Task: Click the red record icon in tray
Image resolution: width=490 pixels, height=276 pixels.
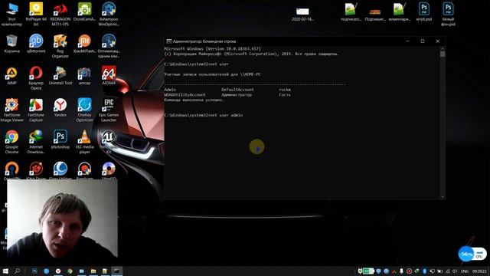Action: pyautogui.click(x=409, y=271)
